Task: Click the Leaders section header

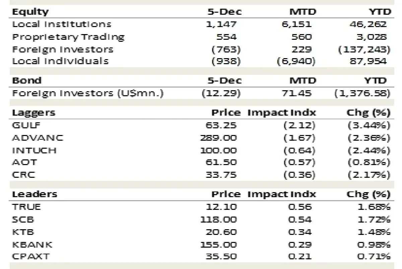Action: [35, 194]
